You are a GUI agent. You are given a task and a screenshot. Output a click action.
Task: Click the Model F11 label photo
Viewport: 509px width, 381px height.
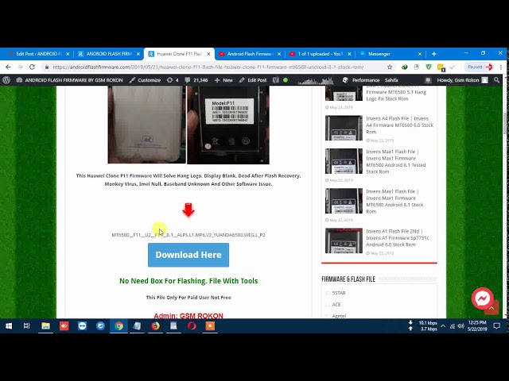pos(228,125)
